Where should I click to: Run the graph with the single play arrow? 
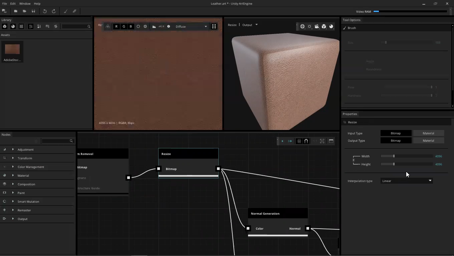(282, 141)
